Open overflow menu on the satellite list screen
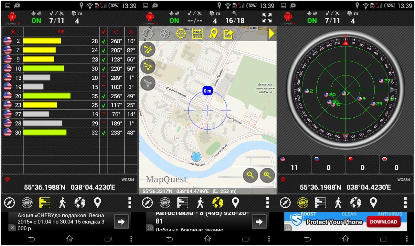 [130, 202]
